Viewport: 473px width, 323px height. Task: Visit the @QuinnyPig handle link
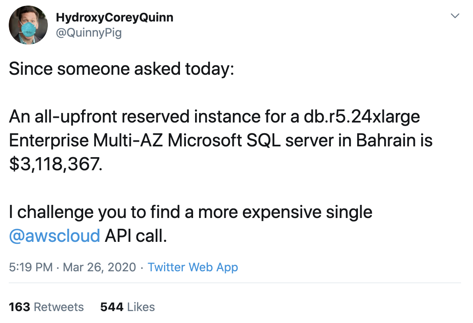click(x=89, y=33)
